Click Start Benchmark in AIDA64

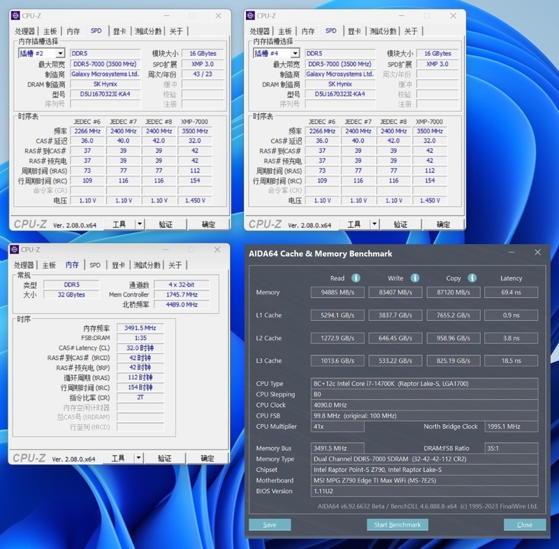397,525
